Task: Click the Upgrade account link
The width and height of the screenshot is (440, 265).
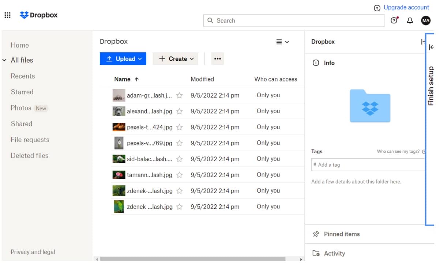Action: click(x=406, y=7)
